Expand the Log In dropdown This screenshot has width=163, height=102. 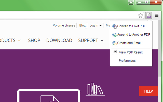[x=96, y=25]
